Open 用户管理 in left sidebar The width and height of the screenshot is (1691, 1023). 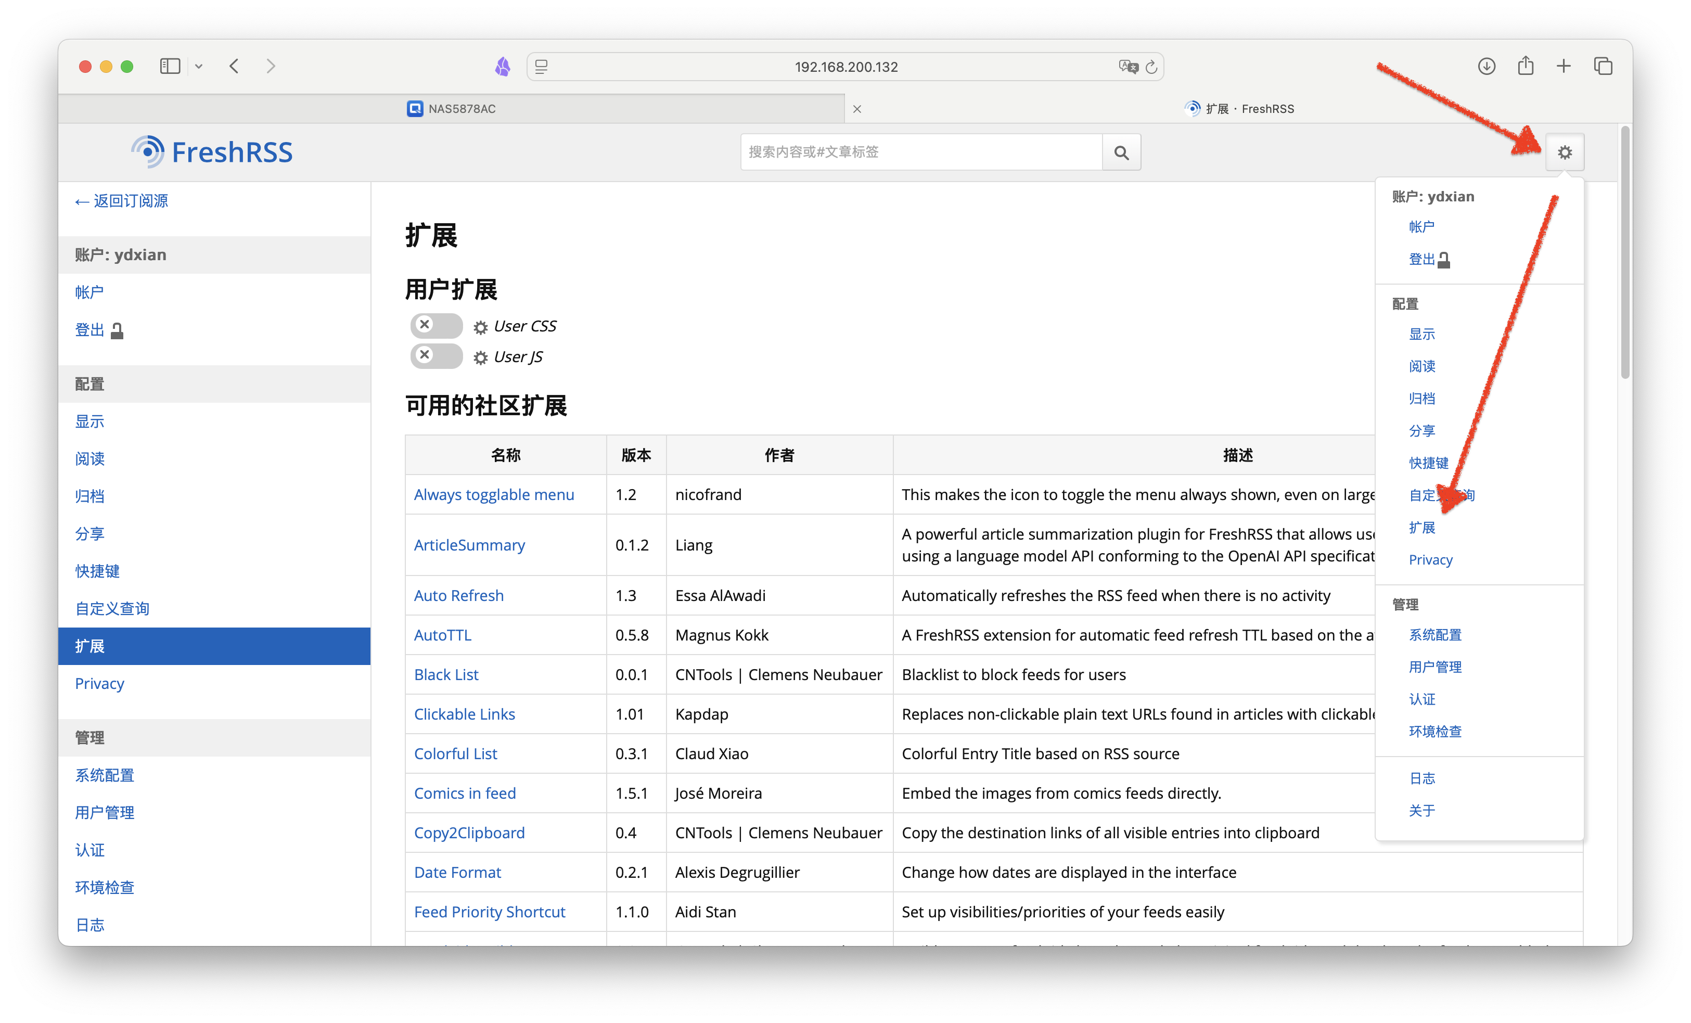104,813
